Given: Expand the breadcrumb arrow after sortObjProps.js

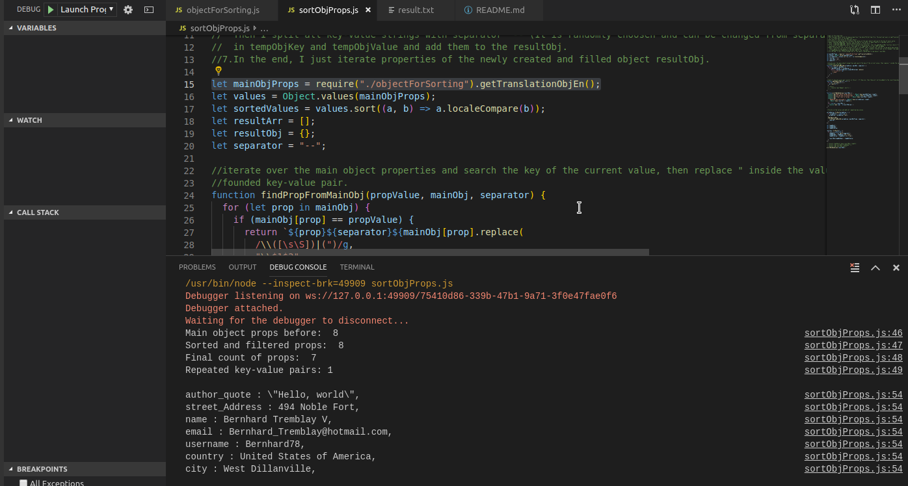Looking at the screenshot, I should pyautogui.click(x=255, y=29).
